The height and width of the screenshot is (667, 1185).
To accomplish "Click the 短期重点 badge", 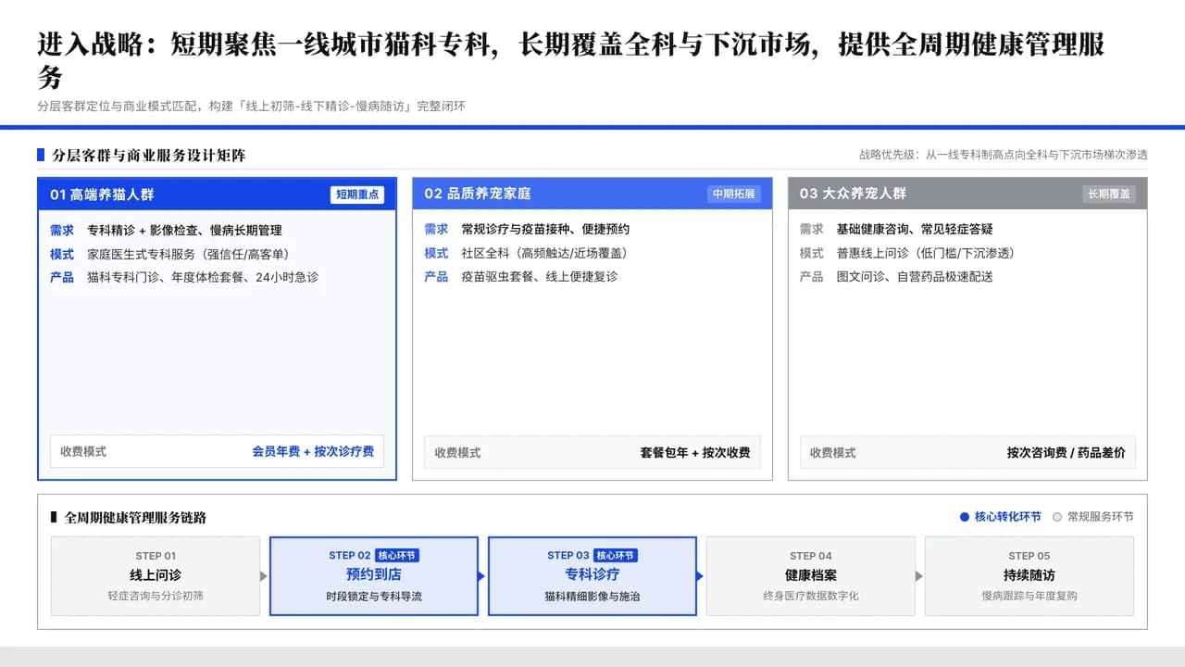I will (357, 195).
